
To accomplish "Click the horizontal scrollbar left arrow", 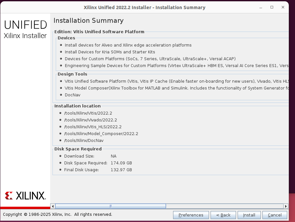I will pyautogui.click(x=53, y=206).
